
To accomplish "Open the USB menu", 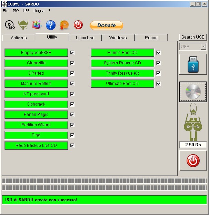I will pyautogui.click(x=26, y=11).
